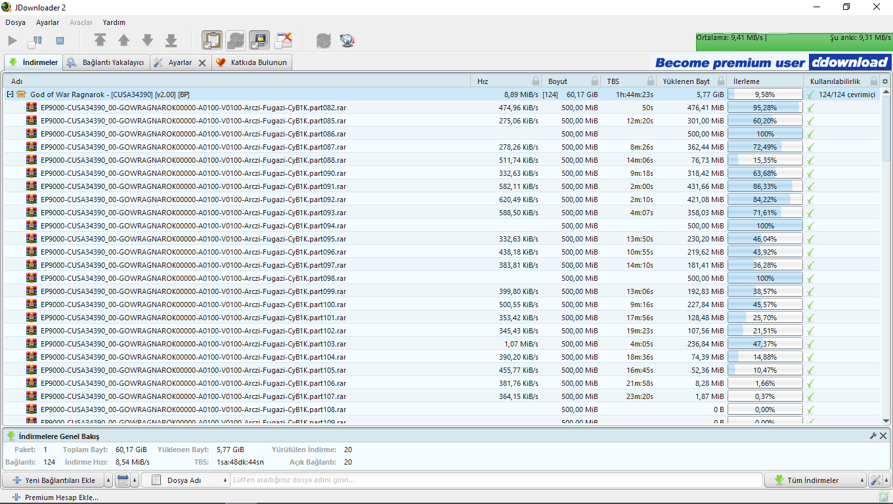Click the reconnect now icon in toolbar
Image resolution: width=893 pixels, height=504 pixels.
pos(323,41)
